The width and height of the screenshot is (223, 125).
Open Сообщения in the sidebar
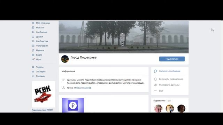click(x=41, y=32)
